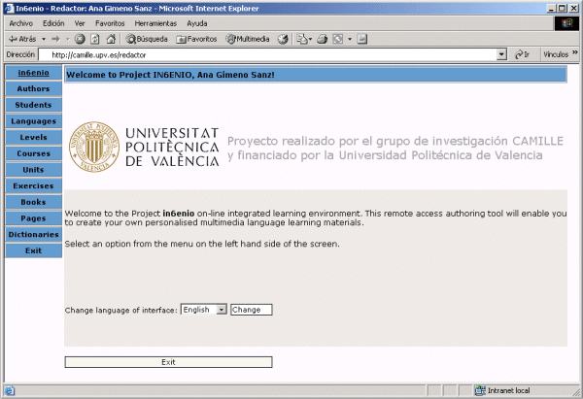Open the Authors section

[x=33, y=88]
